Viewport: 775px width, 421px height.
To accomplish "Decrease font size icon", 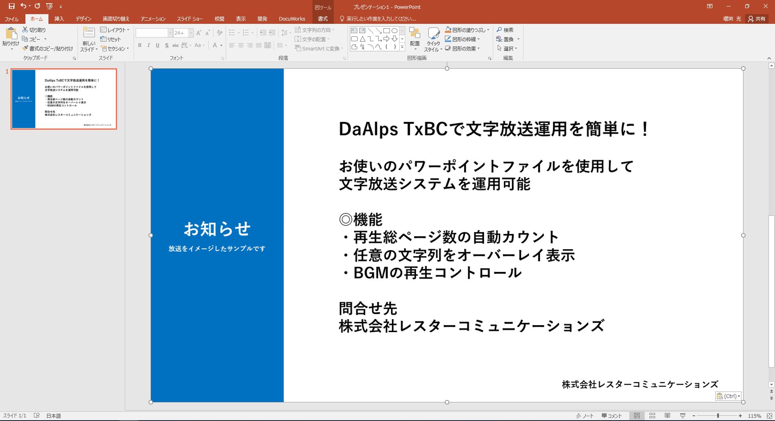I will click(207, 33).
